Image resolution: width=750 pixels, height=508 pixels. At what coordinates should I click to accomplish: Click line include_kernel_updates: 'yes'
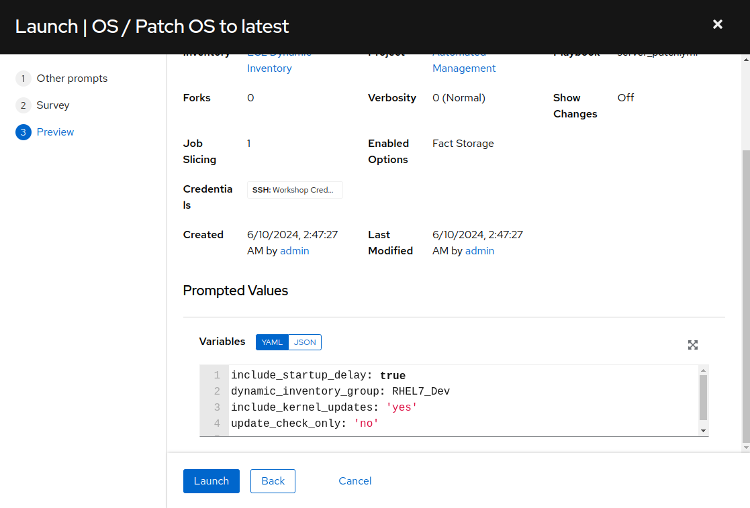pyautogui.click(x=324, y=407)
